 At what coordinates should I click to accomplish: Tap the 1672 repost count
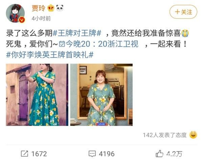click(39, 154)
